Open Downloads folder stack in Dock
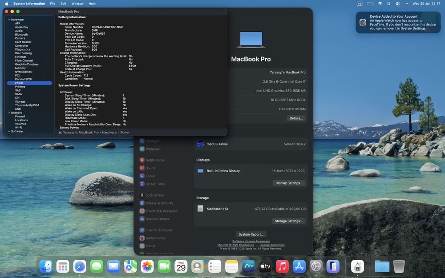Screen dimensions: 445x278 coord(382,266)
